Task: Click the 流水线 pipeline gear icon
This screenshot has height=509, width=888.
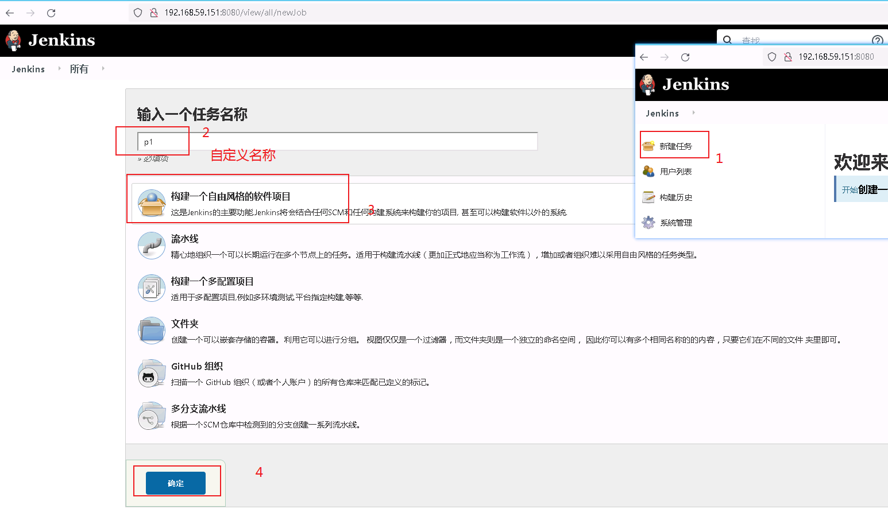Action: coord(151,246)
